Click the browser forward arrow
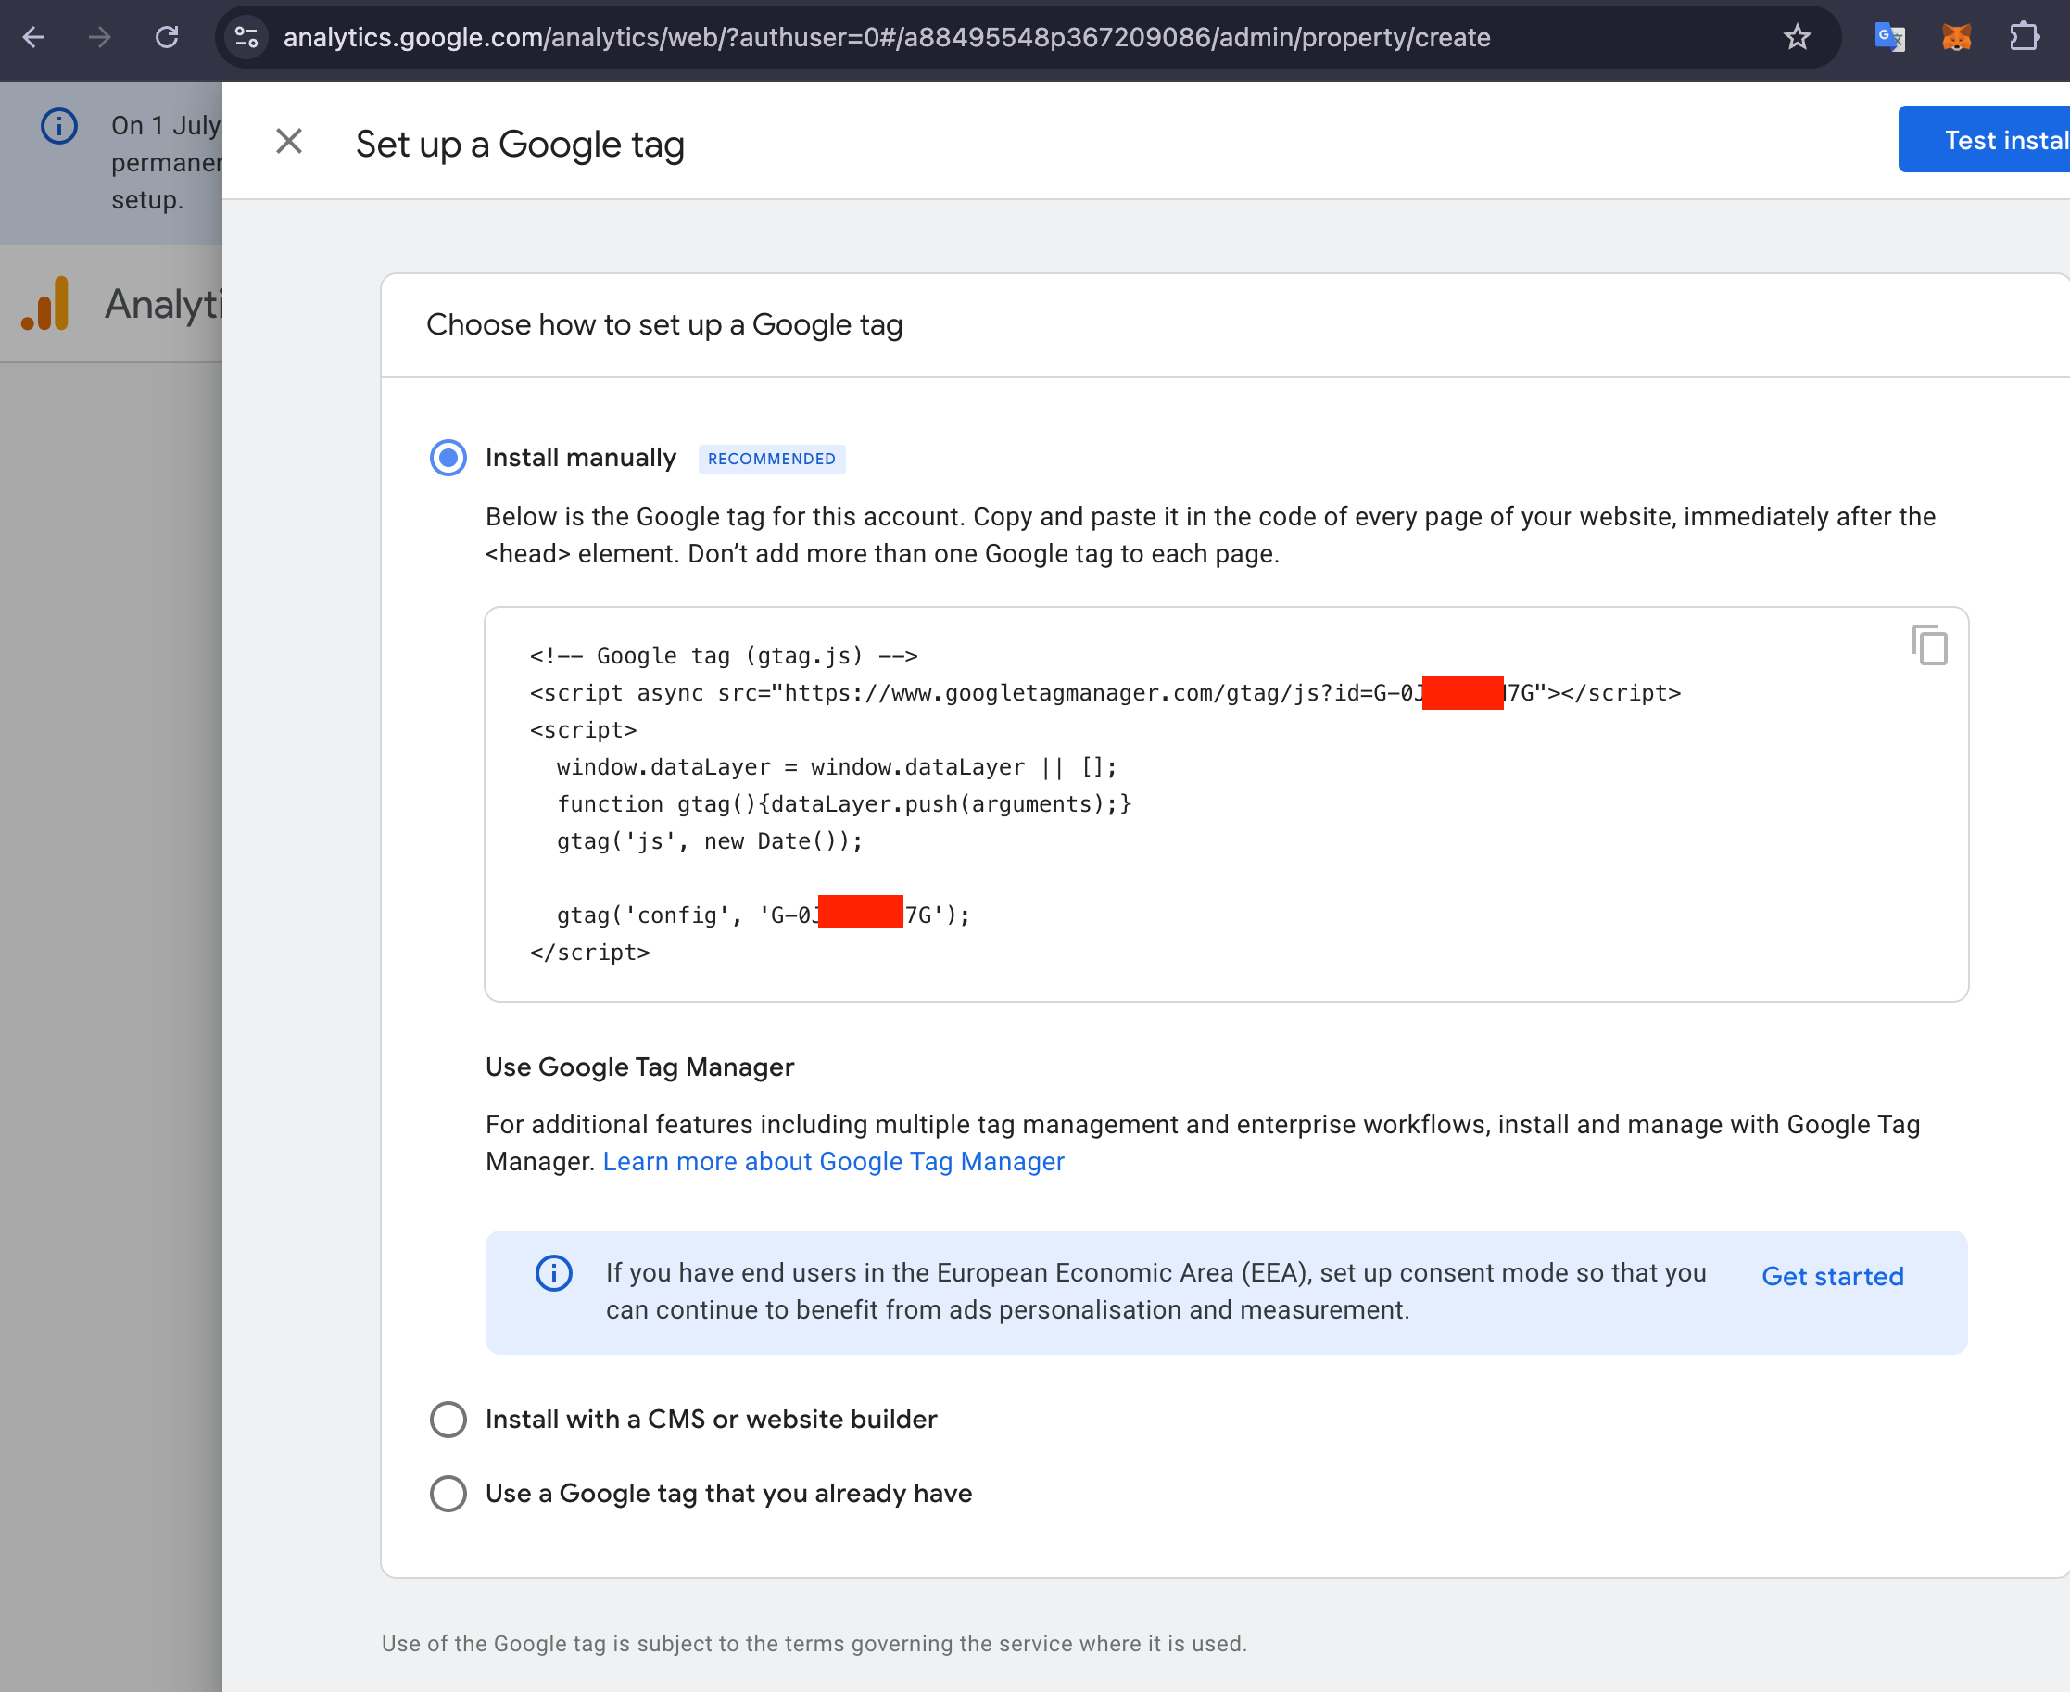This screenshot has width=2070, height=1692. (x=99, y=38)
